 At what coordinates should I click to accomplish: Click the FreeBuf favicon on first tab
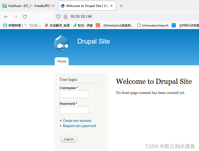pyautogui.click(x=5, y=6)
